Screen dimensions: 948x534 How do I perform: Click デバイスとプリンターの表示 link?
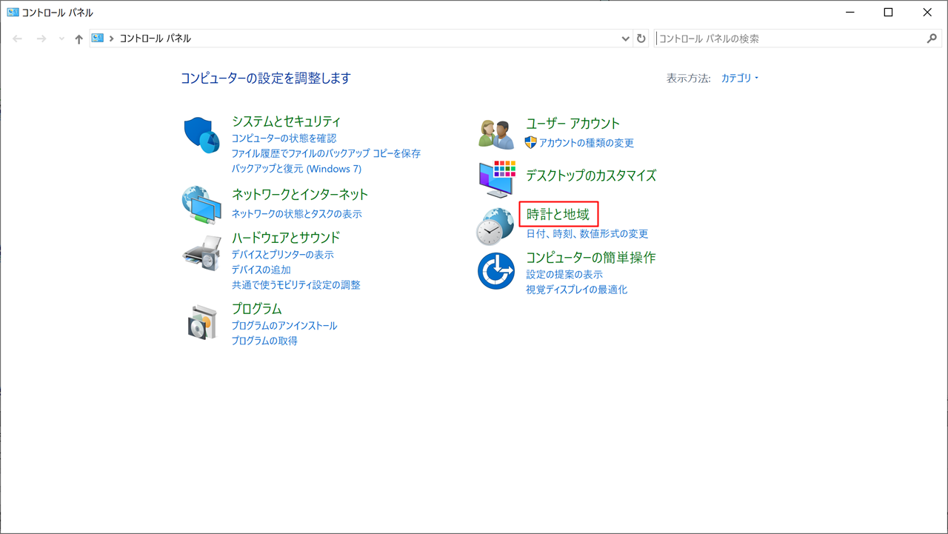point(282,255)
